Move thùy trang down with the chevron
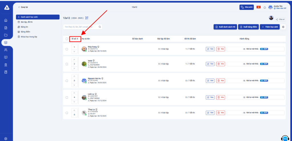 (x=74, y=52)
